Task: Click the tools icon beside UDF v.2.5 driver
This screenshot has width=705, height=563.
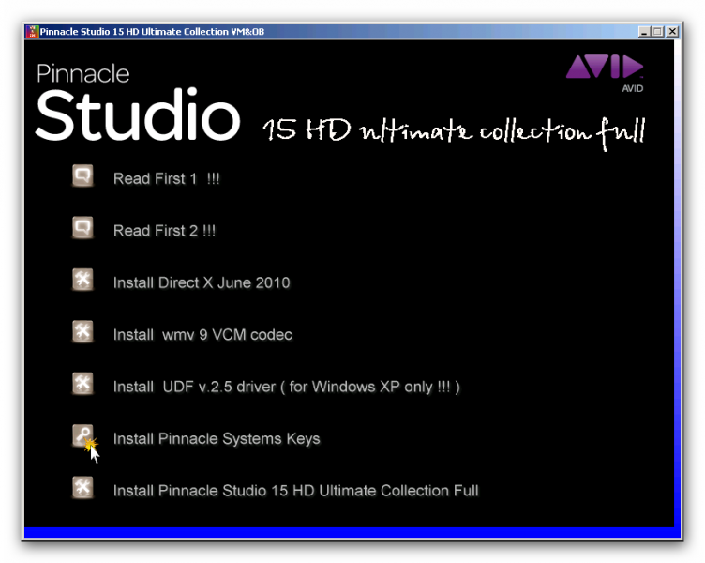Action: pos(82,384)
